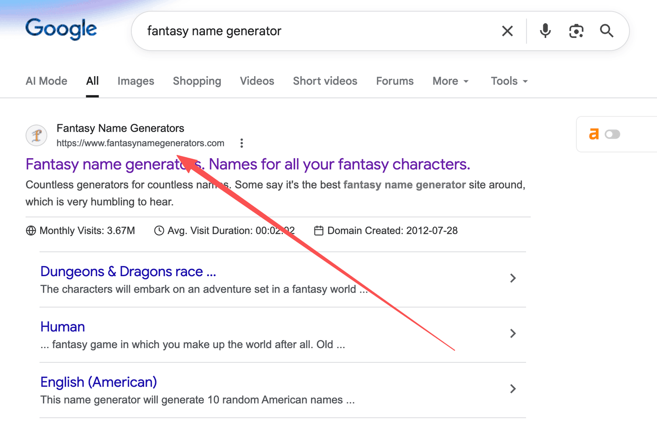Click the orange 'a' extension icon
The height and width of the screenshot is (427, 657).
594,134
